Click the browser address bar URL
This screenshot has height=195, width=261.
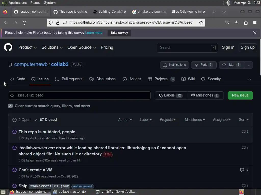(x=131, y=23)
